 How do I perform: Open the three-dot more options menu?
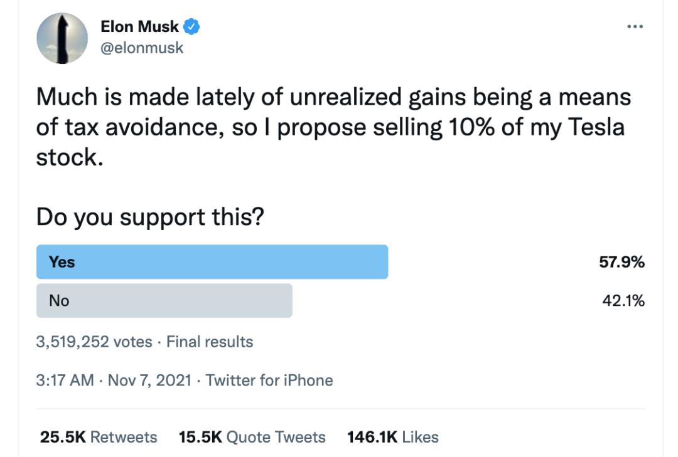[x=635, y=27]
